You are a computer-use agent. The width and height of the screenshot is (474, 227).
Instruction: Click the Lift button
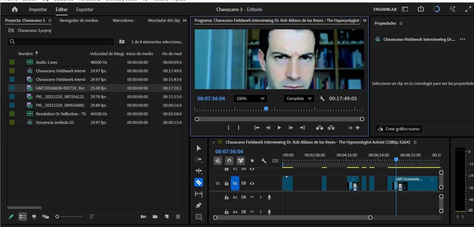320,128
